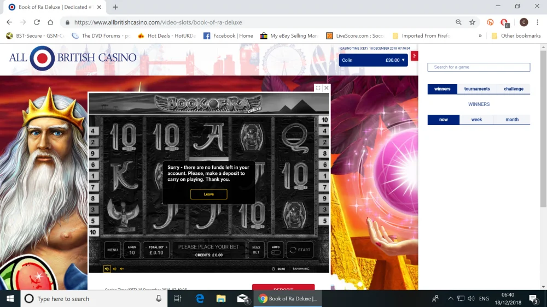Image resolution: width=547 pixels, height=307 pixels.
Task: Select the month winners filter
Action: point(512,120)
